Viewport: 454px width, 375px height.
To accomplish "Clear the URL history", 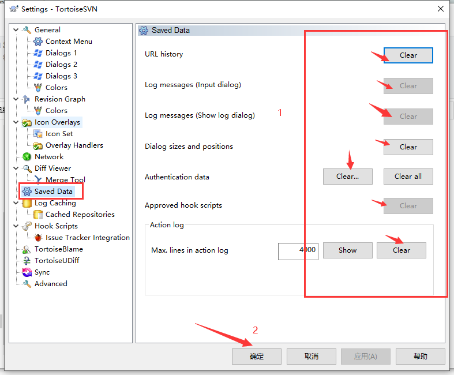I will (x=408, y=55).
